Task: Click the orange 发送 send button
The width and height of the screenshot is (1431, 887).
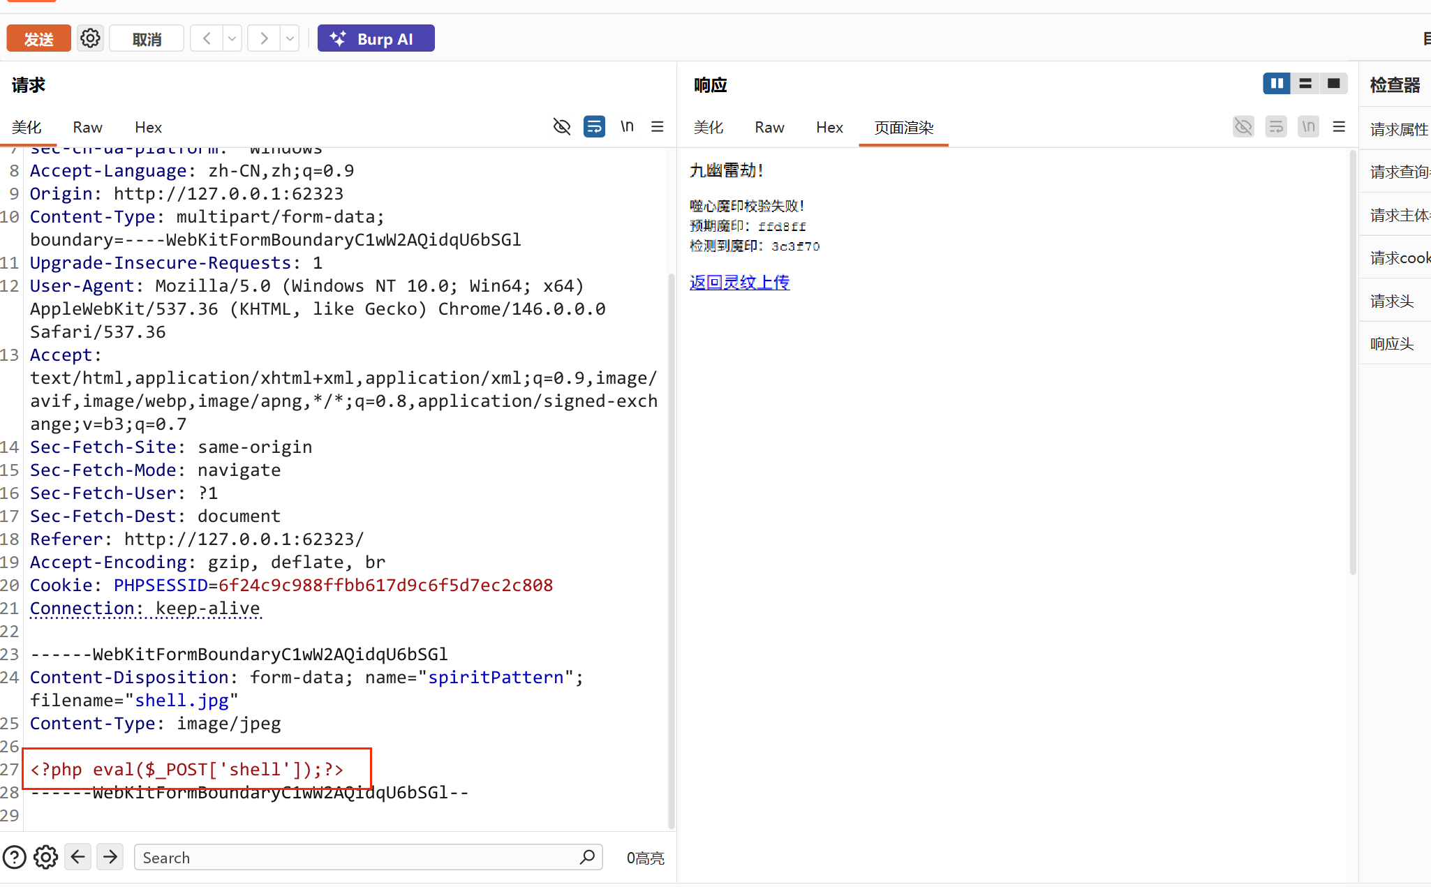Action: 38,38
